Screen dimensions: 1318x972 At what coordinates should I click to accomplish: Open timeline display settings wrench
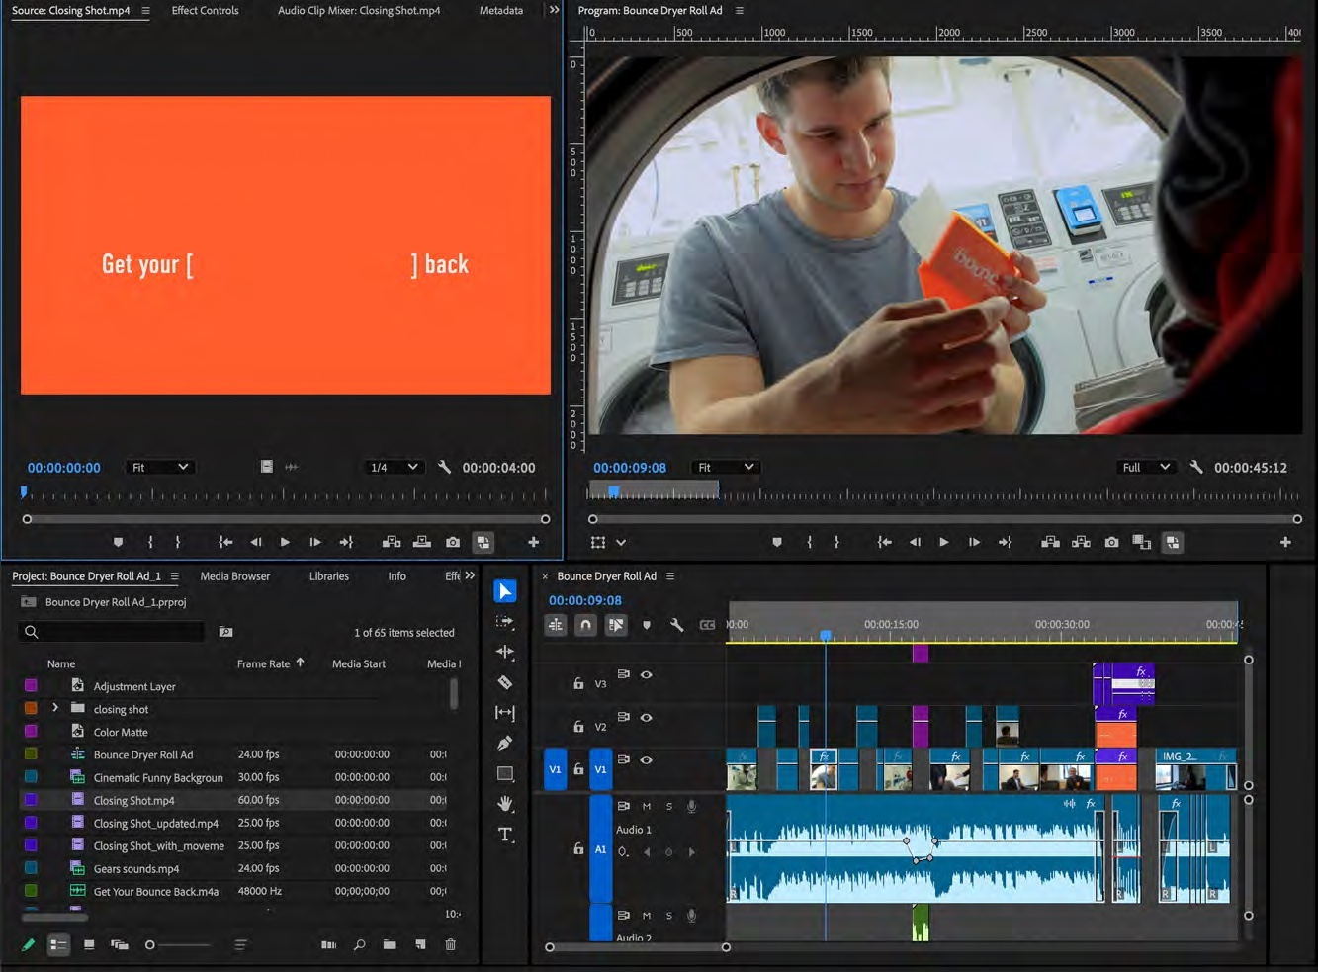[677, 625]
